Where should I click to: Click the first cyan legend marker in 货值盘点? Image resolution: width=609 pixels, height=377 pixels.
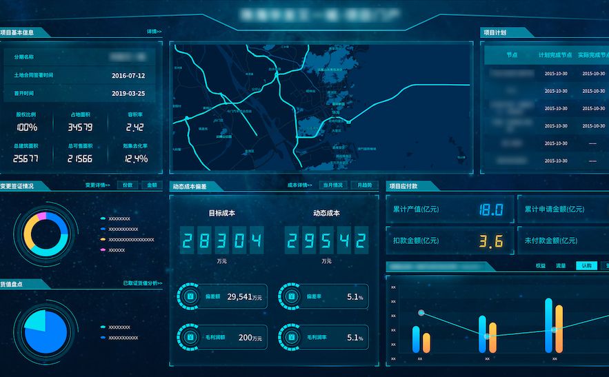[103, 327]
